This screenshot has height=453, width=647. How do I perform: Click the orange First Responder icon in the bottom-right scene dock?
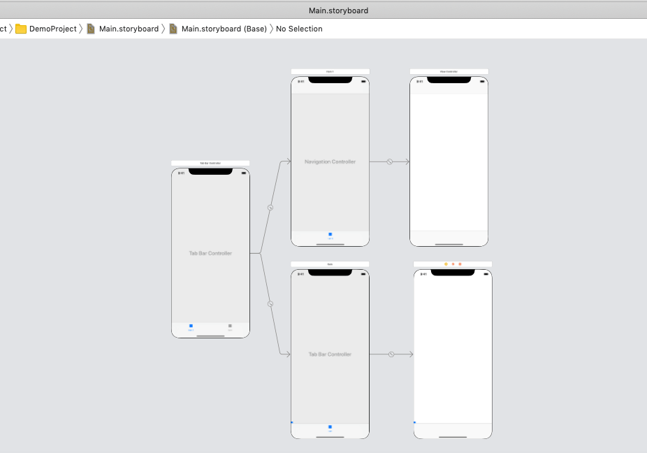coord(453,264)
